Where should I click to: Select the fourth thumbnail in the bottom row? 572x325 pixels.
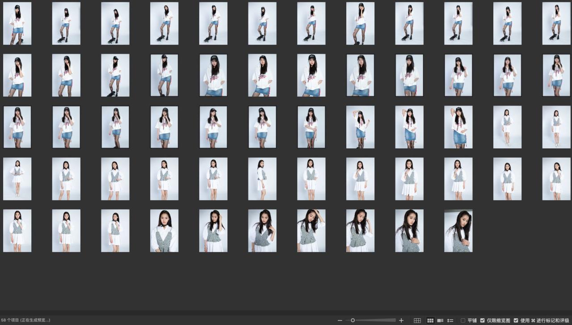click(164, 231)
